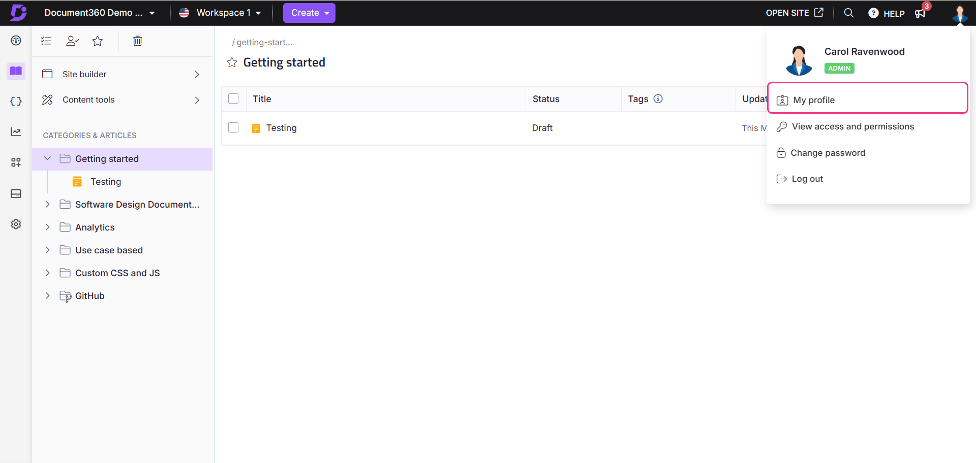Click CATEGORIES & ARTICLES heading
This screenshot has height=463, width=976.
point(89,136)
